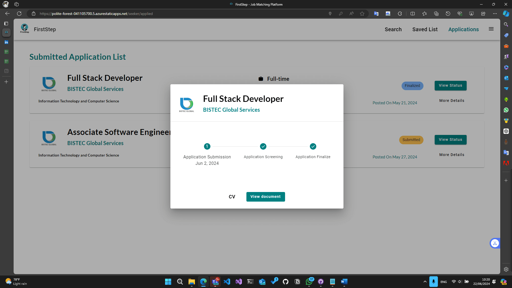Click Application Screening step in progress tracker
This screenshot has width=512, height=288.
[263, 146]
